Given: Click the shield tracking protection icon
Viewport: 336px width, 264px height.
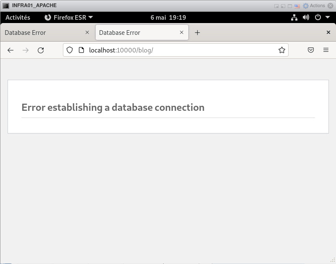Looking at the screenshot, I should tap(70, 50).
